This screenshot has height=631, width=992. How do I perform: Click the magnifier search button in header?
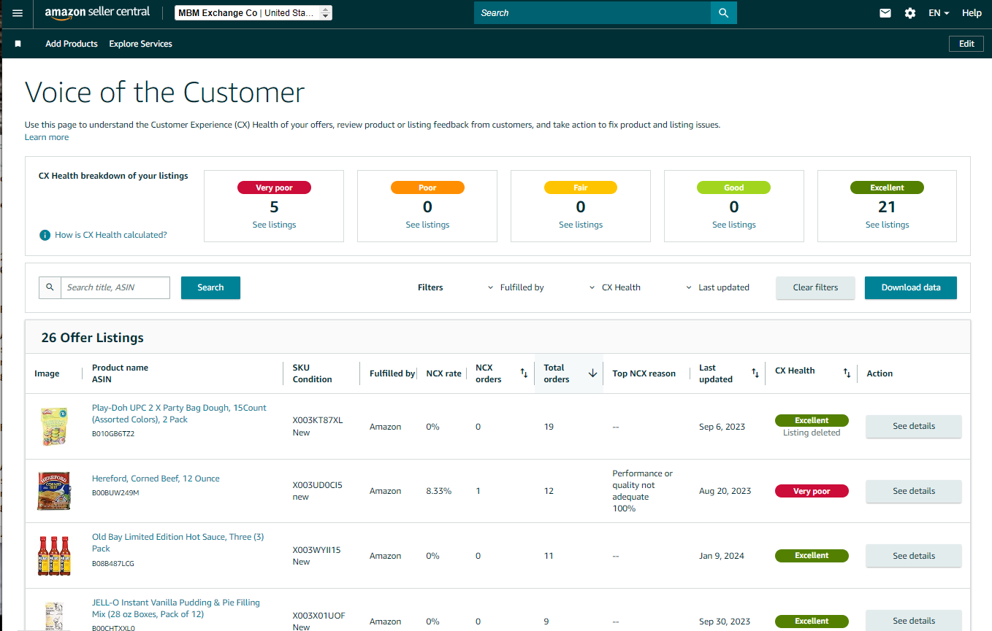[723, 13]
